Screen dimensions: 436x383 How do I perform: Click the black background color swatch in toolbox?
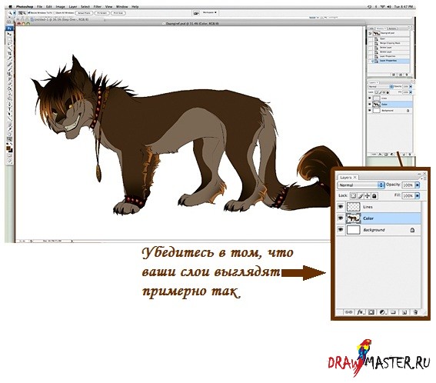11,151
